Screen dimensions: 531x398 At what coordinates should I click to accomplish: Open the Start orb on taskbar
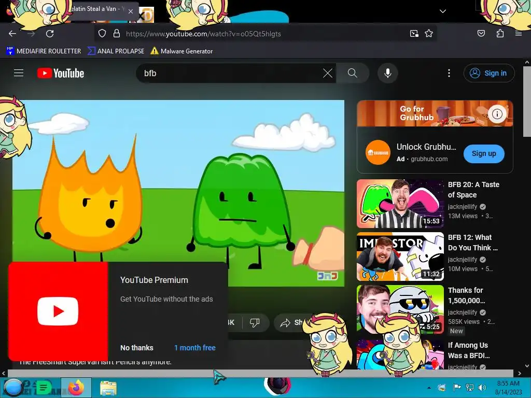12,388
